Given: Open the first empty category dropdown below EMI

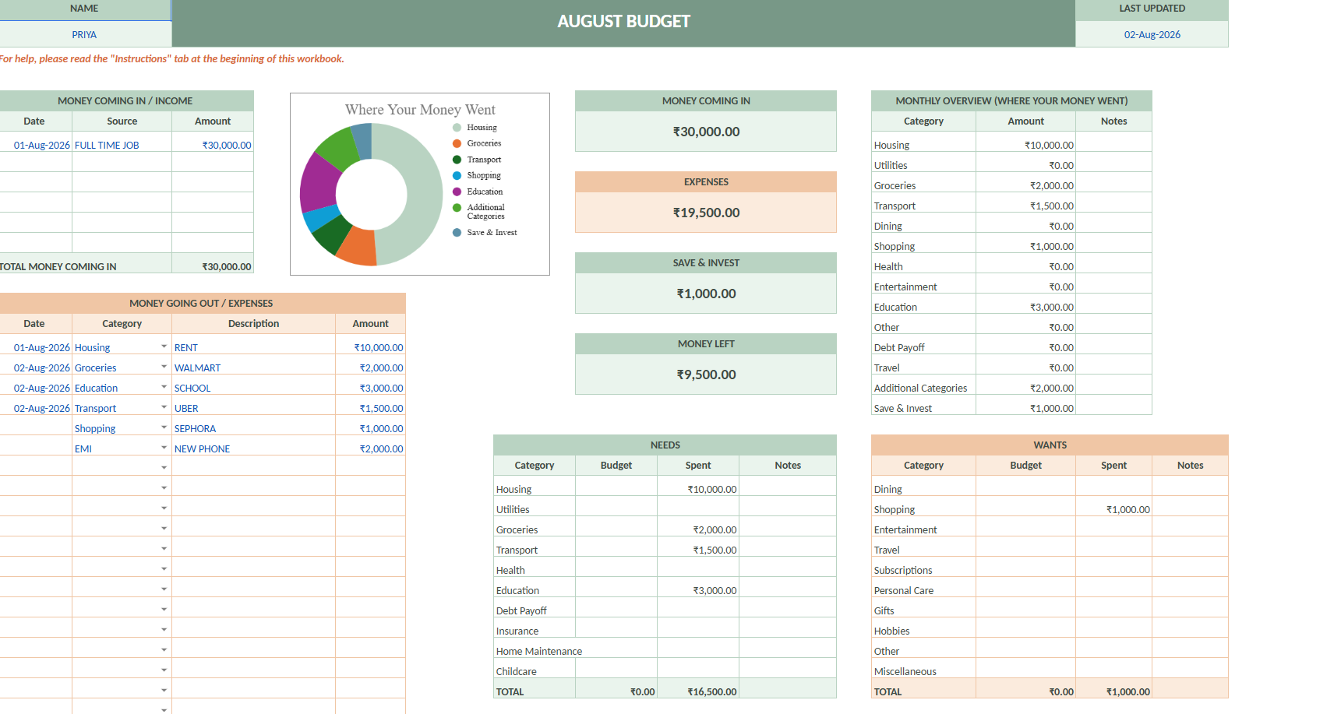Looking at the screenshot, I should 164,468.
